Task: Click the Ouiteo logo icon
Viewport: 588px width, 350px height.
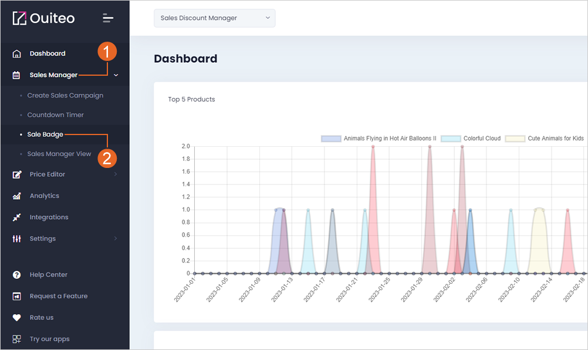Action: coord(19,18)
